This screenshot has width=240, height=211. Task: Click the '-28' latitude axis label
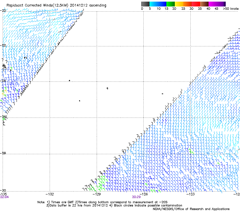(x=3, y=153)
